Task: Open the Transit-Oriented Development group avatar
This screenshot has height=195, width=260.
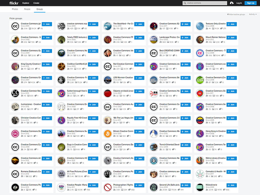Action: [154, 147]
